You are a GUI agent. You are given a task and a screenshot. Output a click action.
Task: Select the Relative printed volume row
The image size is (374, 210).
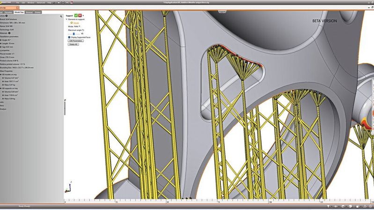[x=12, y=64]
